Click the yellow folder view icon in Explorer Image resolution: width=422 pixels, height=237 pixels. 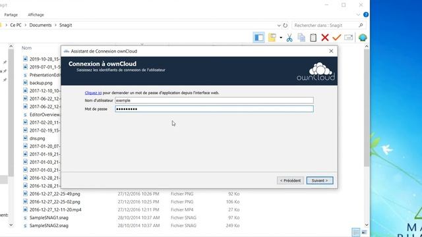(272, 38)
